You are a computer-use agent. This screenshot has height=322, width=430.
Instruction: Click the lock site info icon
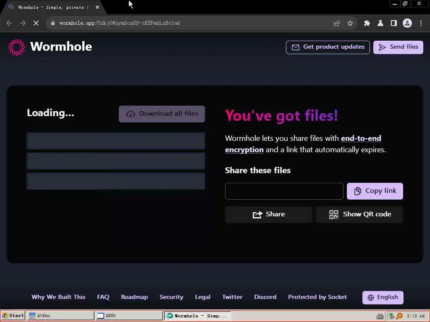(x=52, y=23)
